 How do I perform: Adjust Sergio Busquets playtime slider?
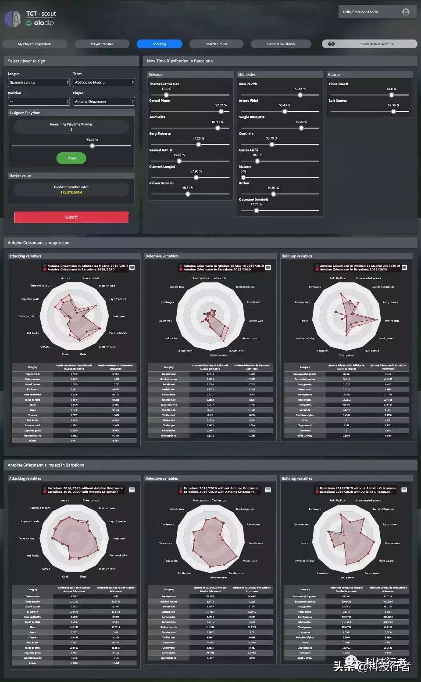[301, 128]
